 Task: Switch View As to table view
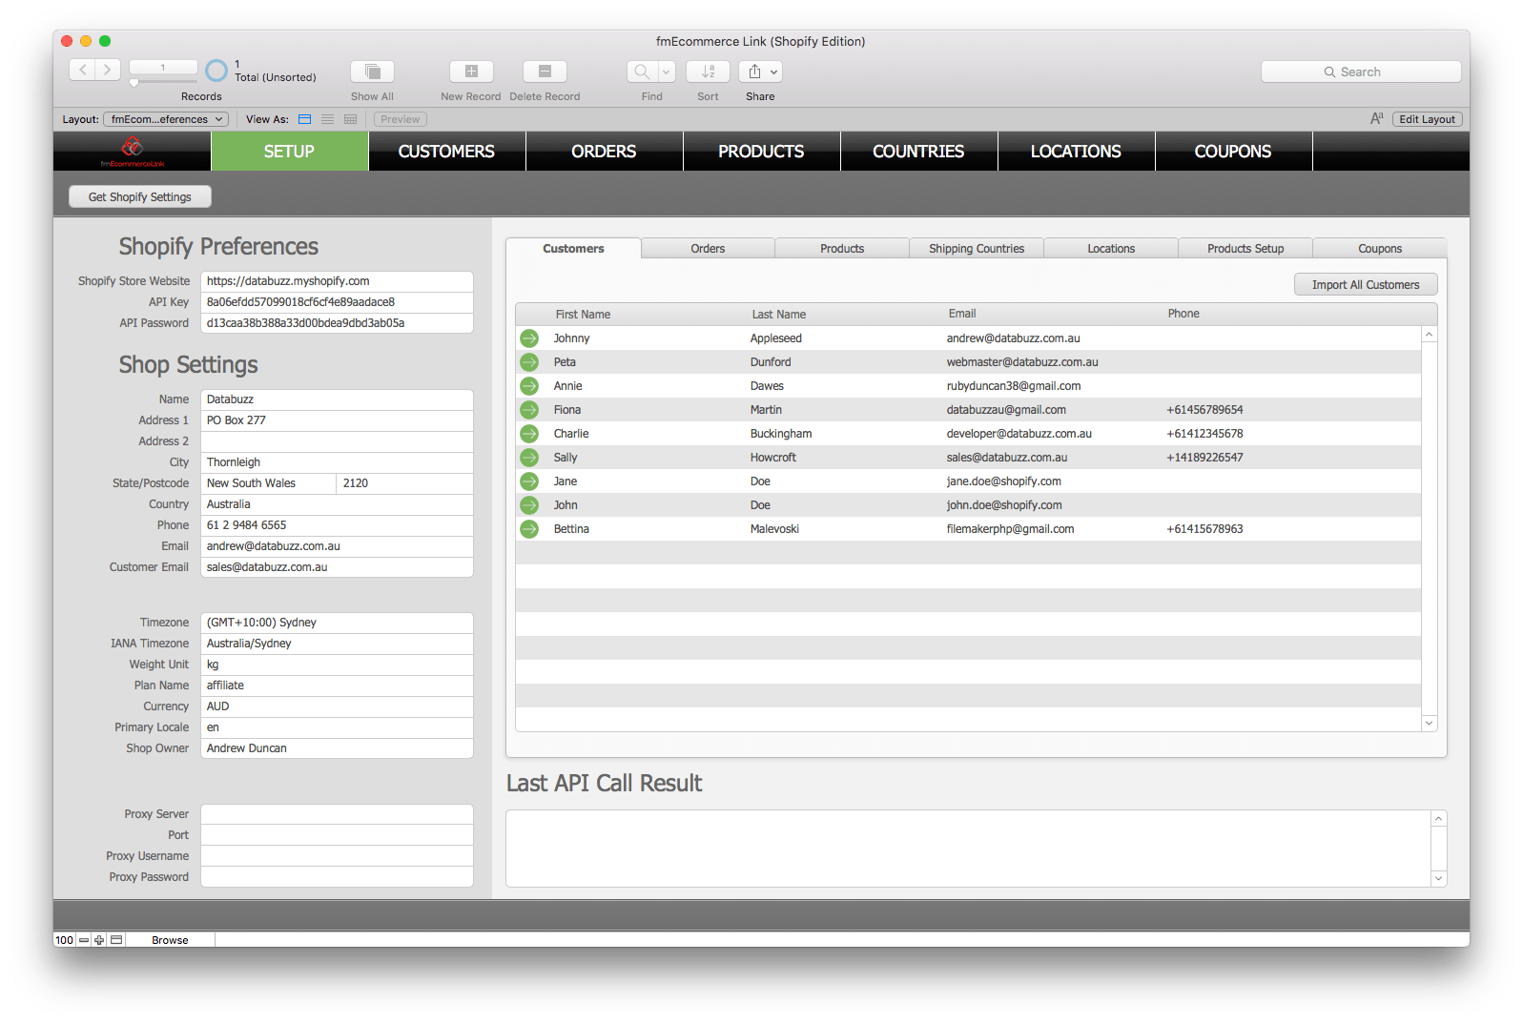coord(351,119)
